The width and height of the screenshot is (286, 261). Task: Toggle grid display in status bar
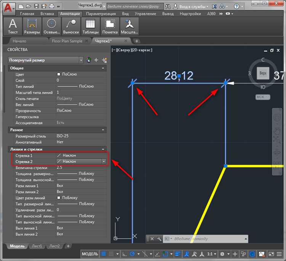click(104, 254)
